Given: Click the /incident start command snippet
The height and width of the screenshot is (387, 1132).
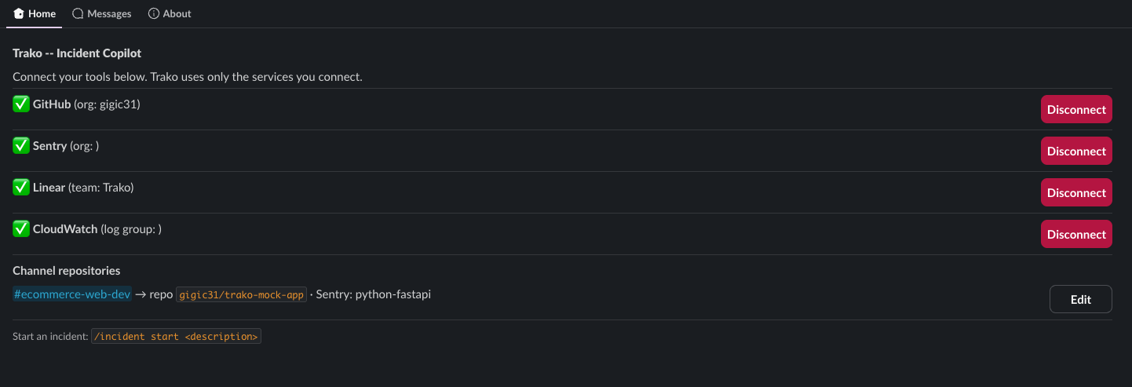Looking at the screenshot, I should [x=176, y=336].
